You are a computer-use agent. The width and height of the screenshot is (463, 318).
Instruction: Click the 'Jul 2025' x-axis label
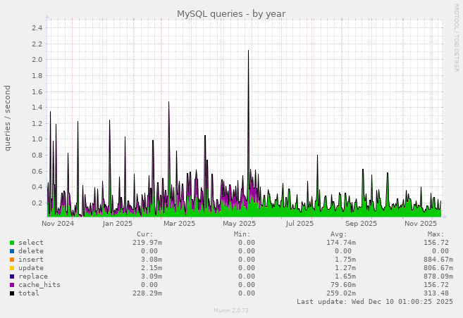[300, 224]
